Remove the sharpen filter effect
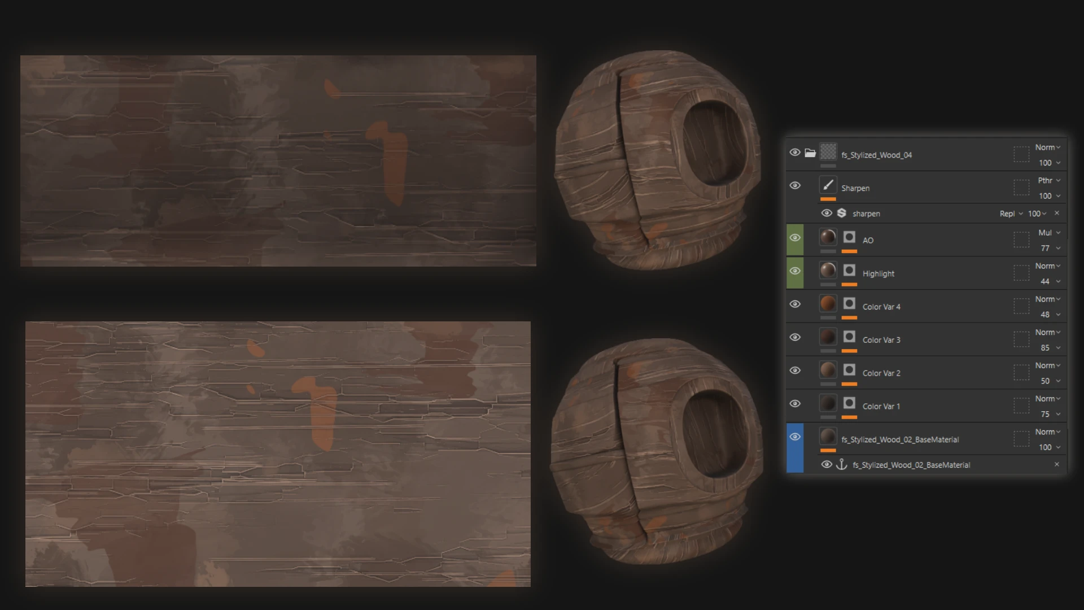Viewport: 1084px width, 610px height. (x=1057, y=213)
